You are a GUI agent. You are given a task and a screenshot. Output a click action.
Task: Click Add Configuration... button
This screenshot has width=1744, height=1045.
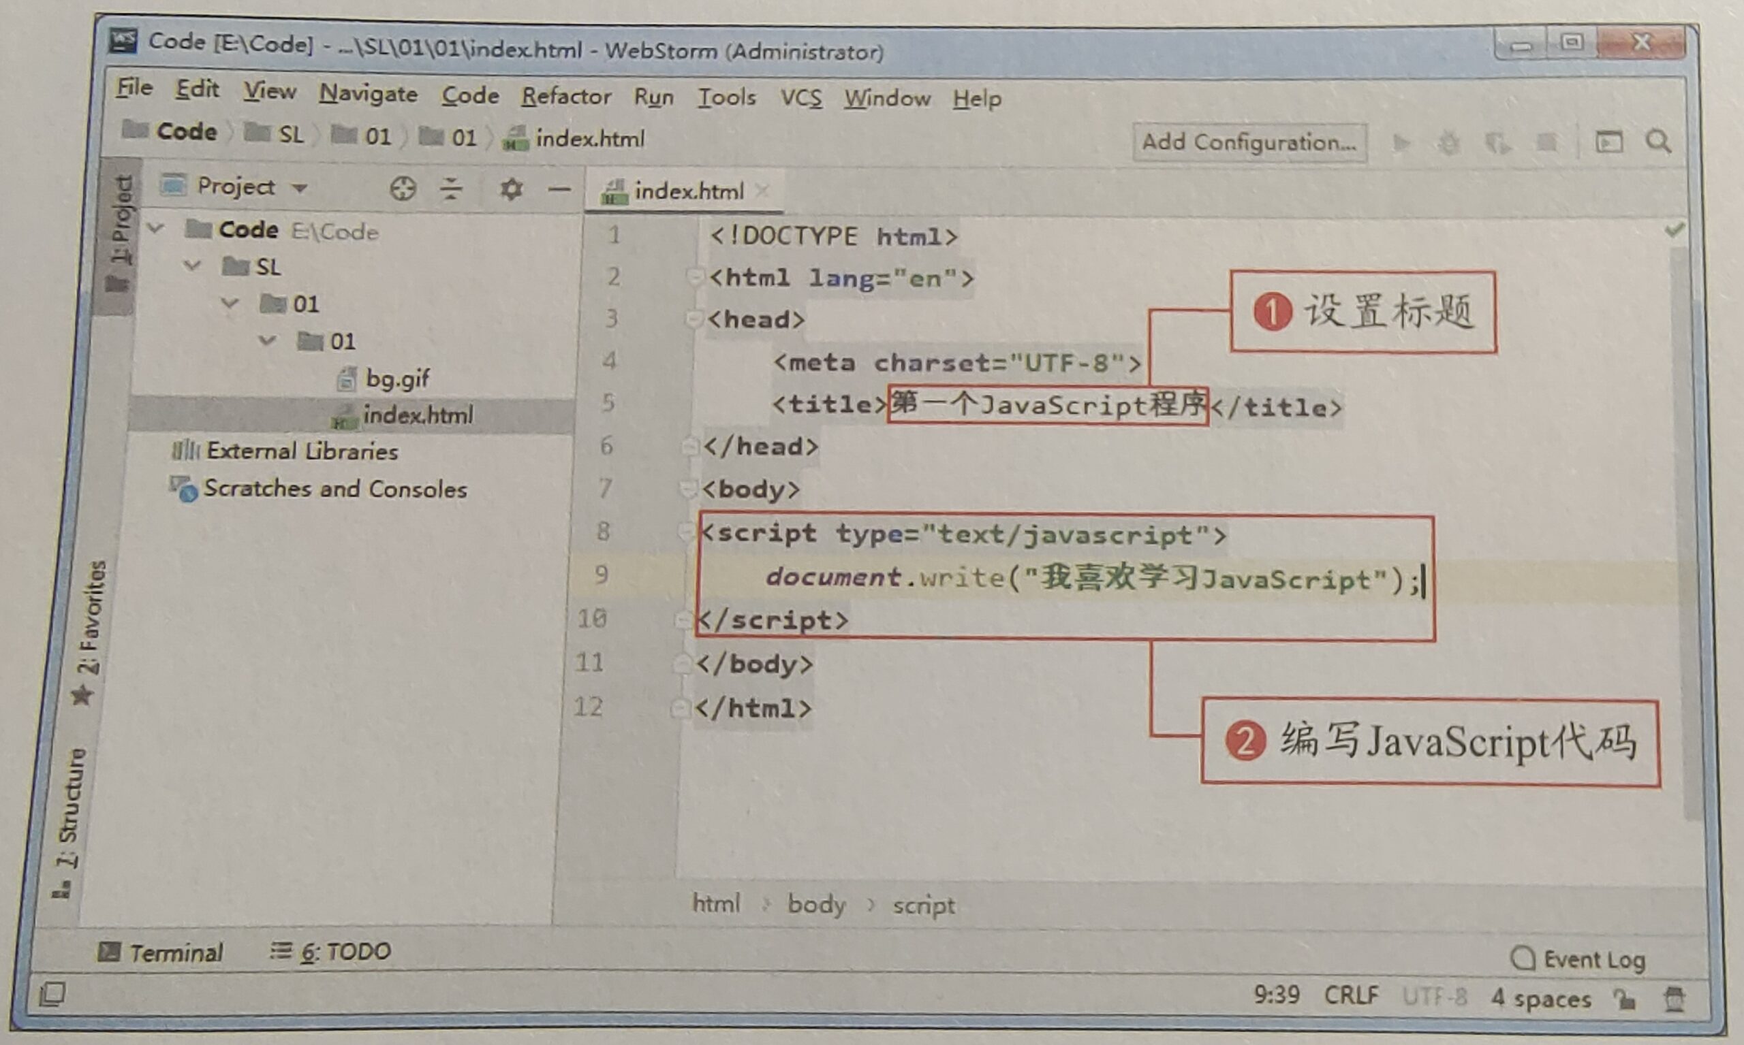pyautogui.click(x=1249, y=143)
